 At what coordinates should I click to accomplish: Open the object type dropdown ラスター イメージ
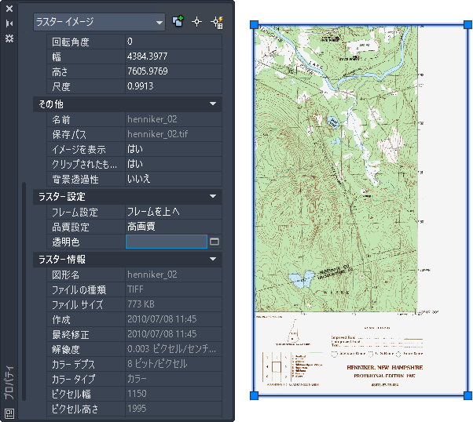pos(99,22)
